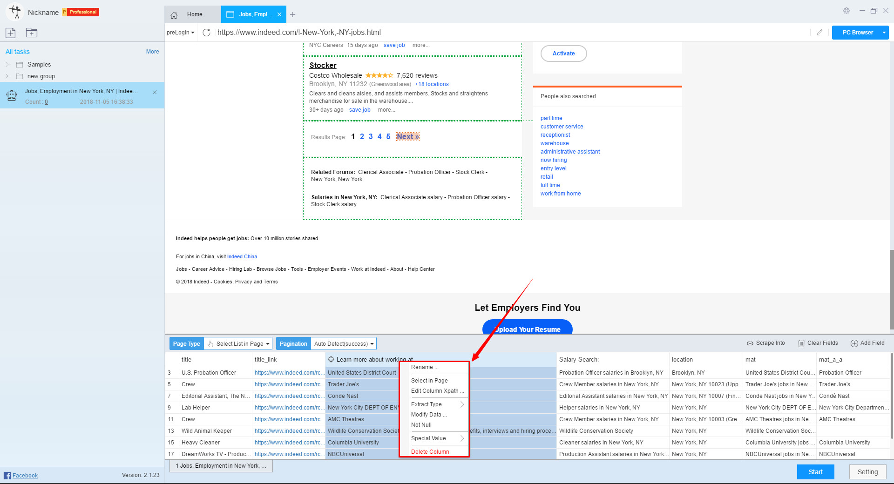Click the page vertical scrollbar
This screenshot has width=894, height=484.
click(891, 289)
